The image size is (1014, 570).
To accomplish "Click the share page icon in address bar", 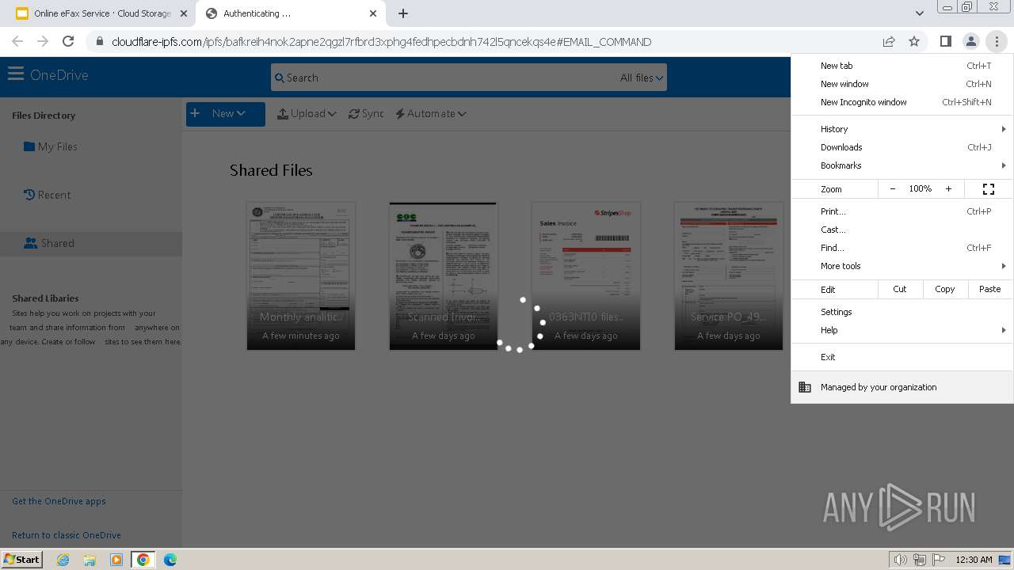I will pos(889,41).
